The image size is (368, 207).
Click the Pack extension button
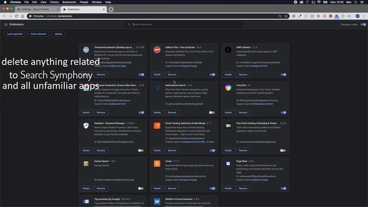[39, 34]
